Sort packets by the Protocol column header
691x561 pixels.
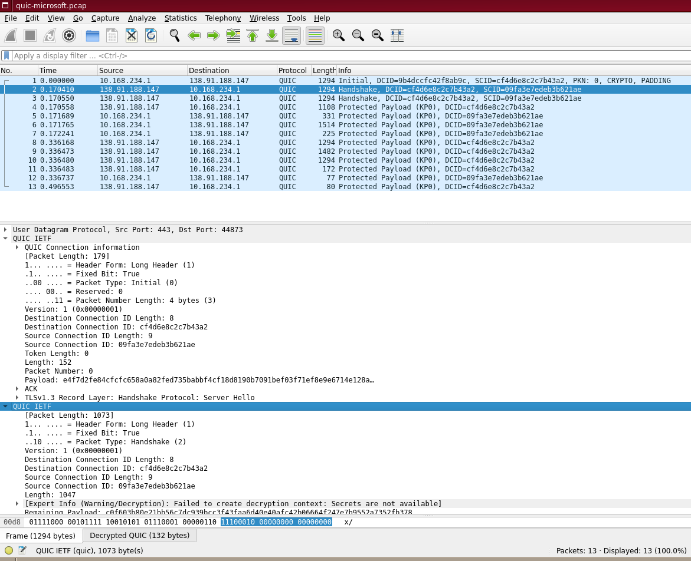pos(293,70)
